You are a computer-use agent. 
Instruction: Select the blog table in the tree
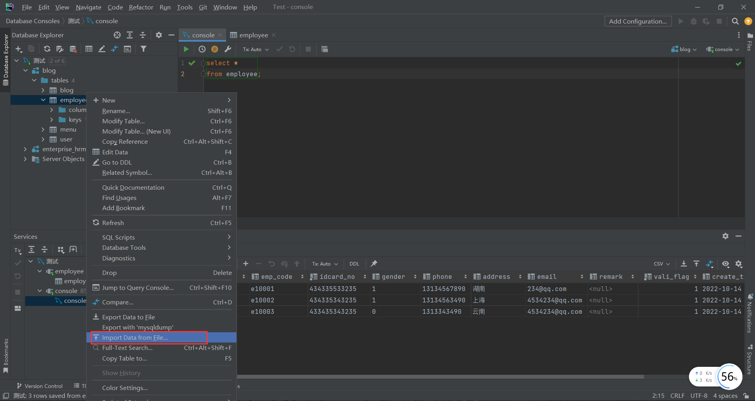(x=66, y=90)
